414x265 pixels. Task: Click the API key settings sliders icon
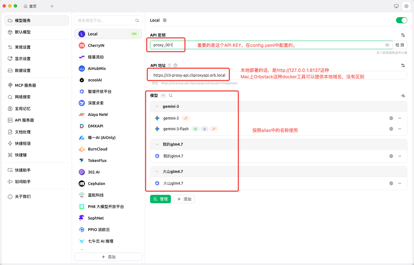pyautogui.click(x=403, y=35)
